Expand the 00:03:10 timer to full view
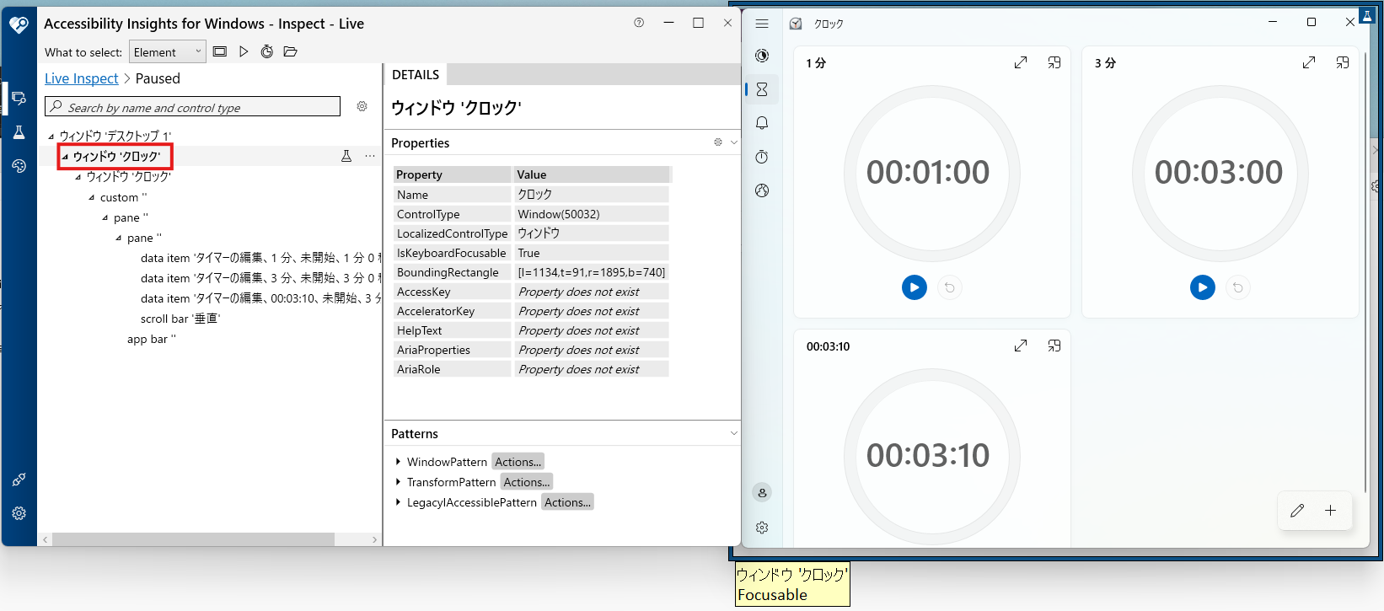Image resolution: width=1384 pixels, height=611 pixels. click(x=1021, y=346)
